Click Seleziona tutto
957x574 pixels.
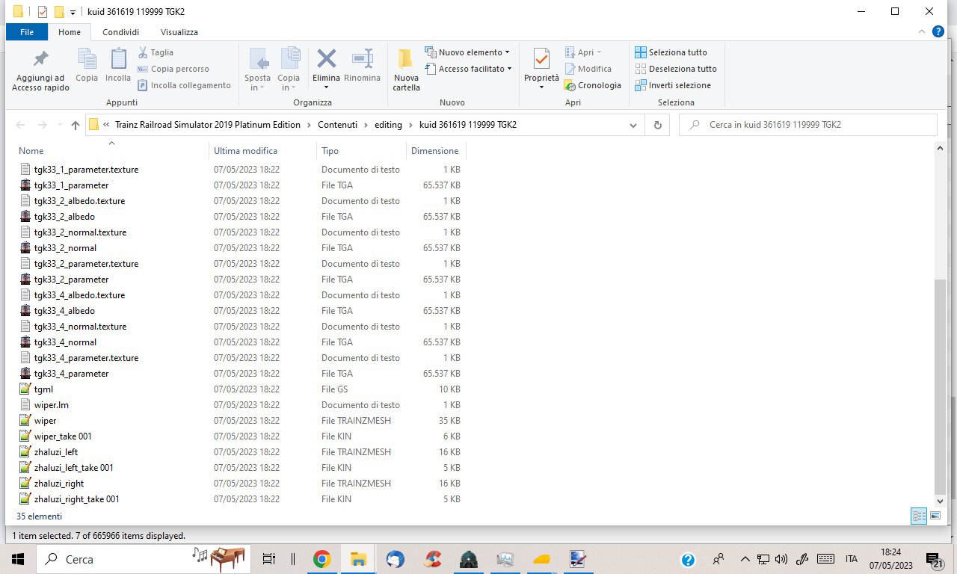pyautogui.click(x=671, y=52)
